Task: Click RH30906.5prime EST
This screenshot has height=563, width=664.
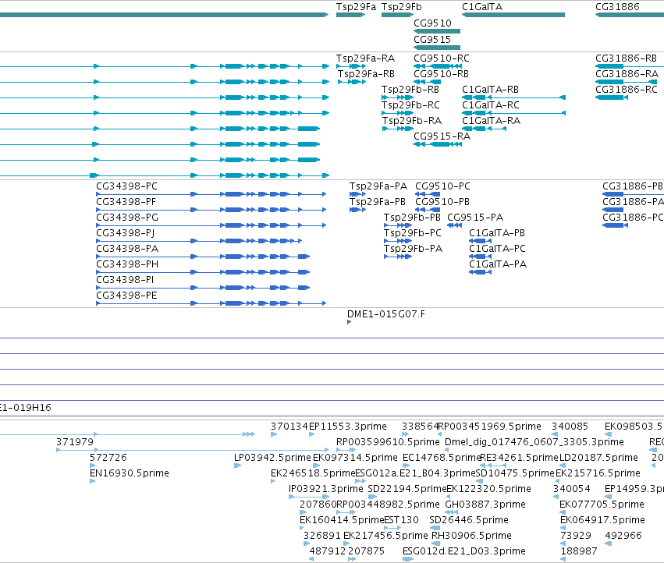Action: pos(471,536)
